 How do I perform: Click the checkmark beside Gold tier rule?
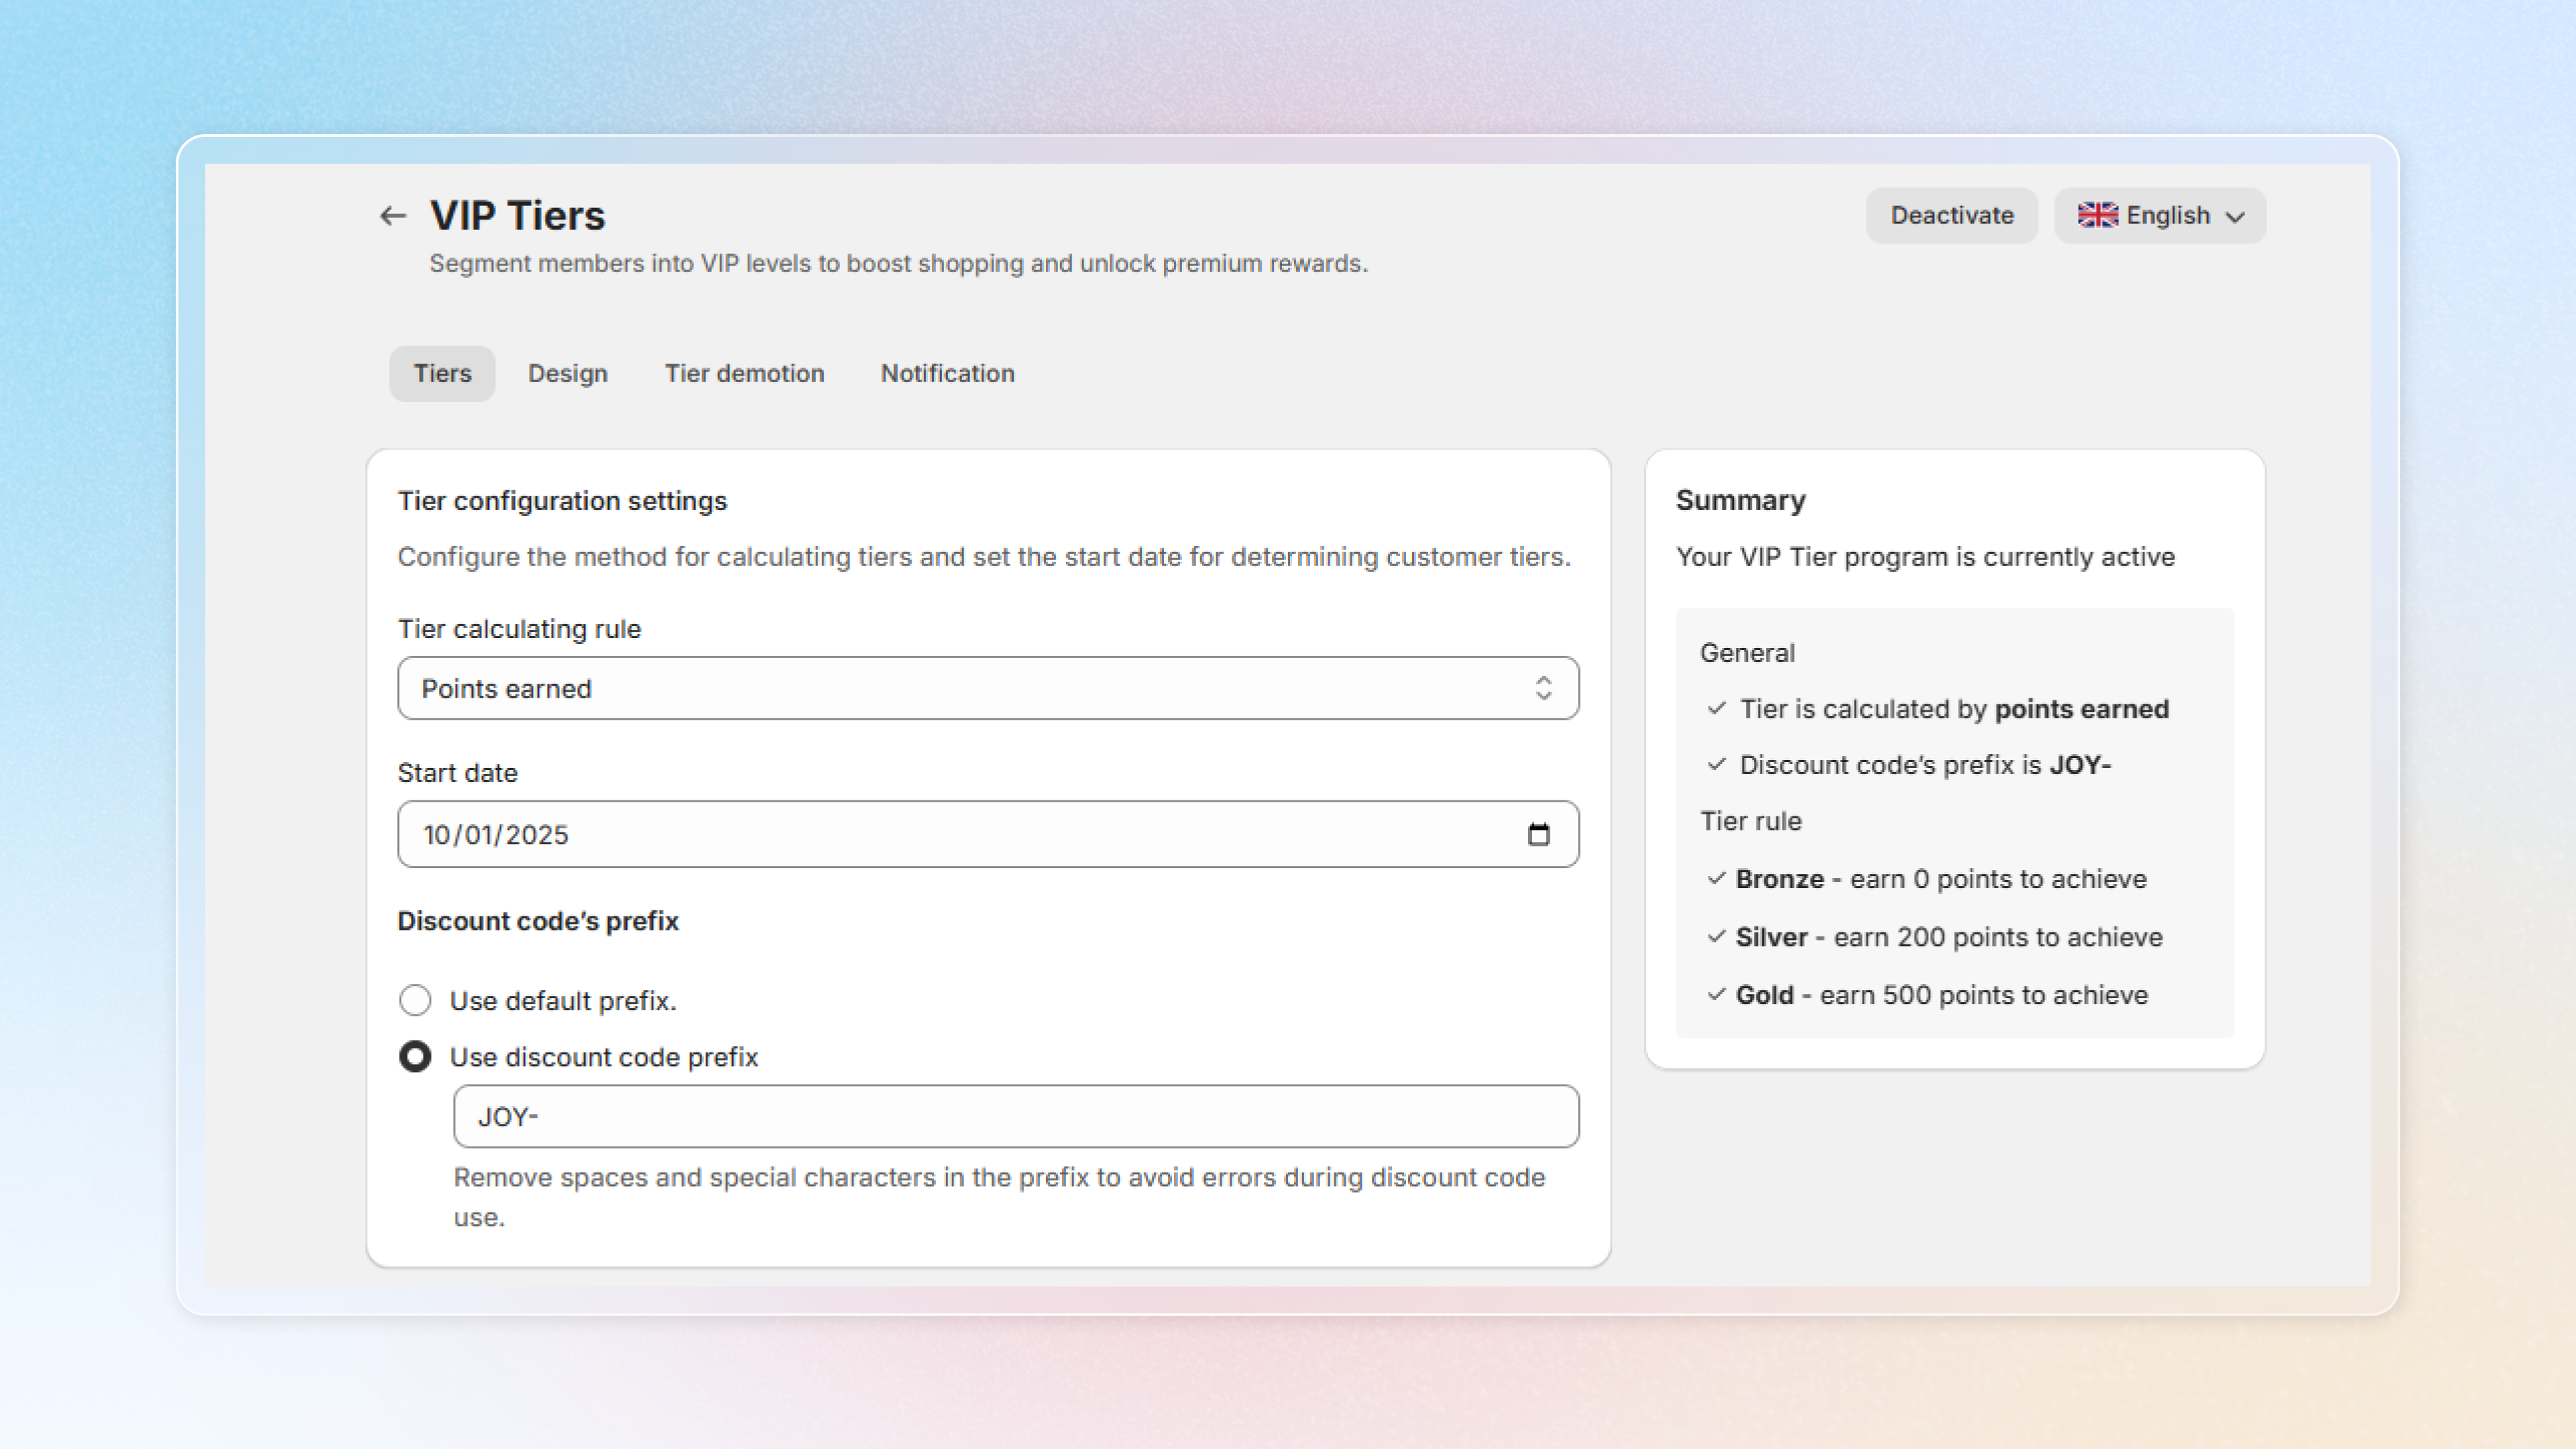(x=1716, y=994)
